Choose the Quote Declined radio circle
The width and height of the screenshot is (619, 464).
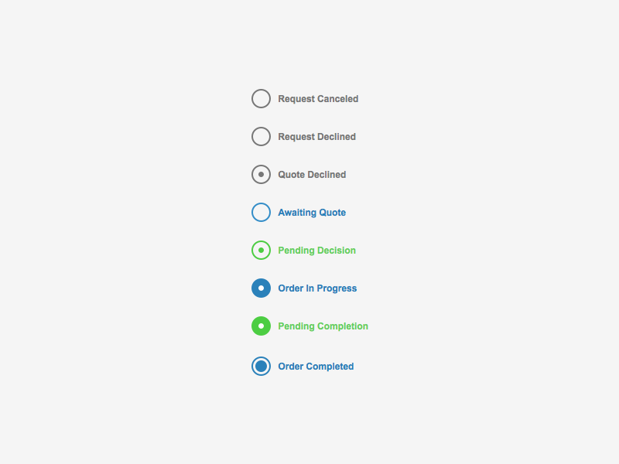point(261,175)
